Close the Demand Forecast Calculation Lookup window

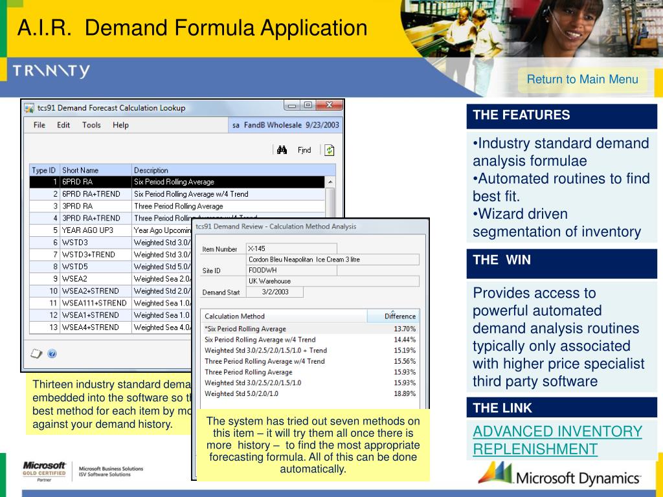(329, 105)
